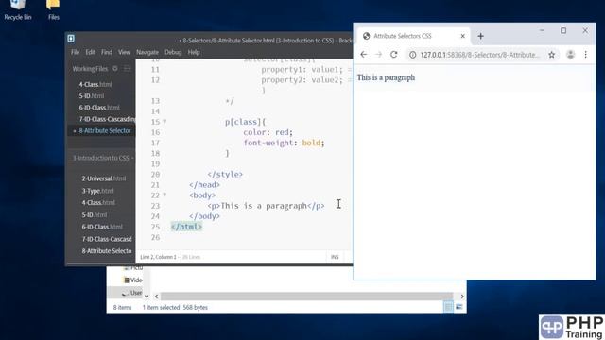
Task: Open 7-ID-Class-Cascading in Working Files
Action: [x=107, y=119]
